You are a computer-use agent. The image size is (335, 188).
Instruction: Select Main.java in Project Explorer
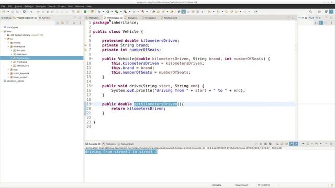[x=21, y=54]
